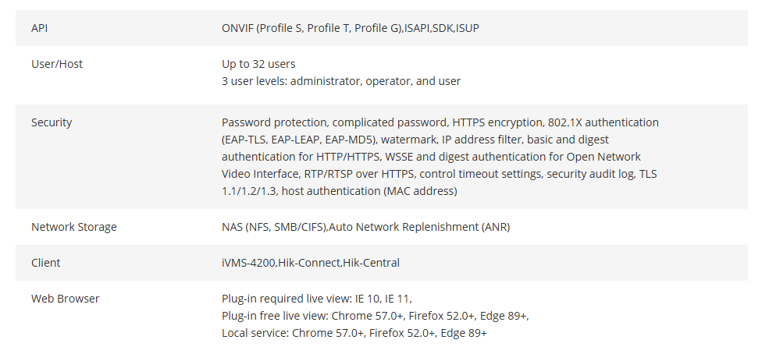
Task: Click the Plug-in required live view line
Action: (x=317, y=299)
